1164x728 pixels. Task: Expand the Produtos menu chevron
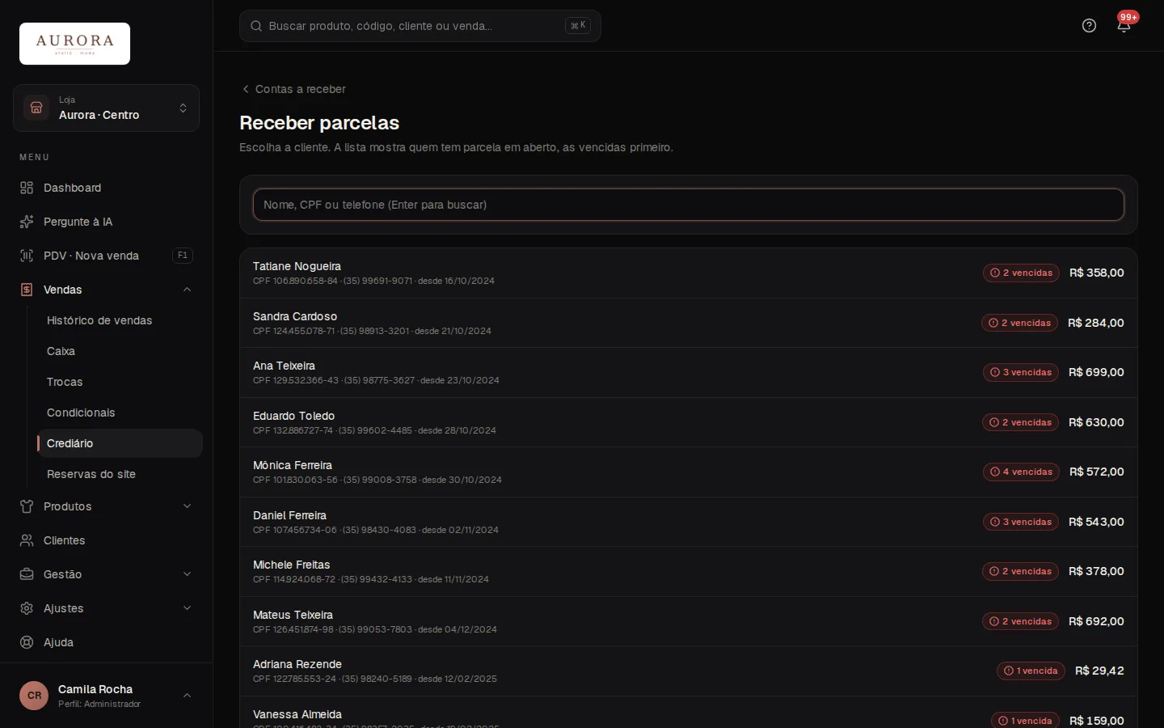(188, 506)
